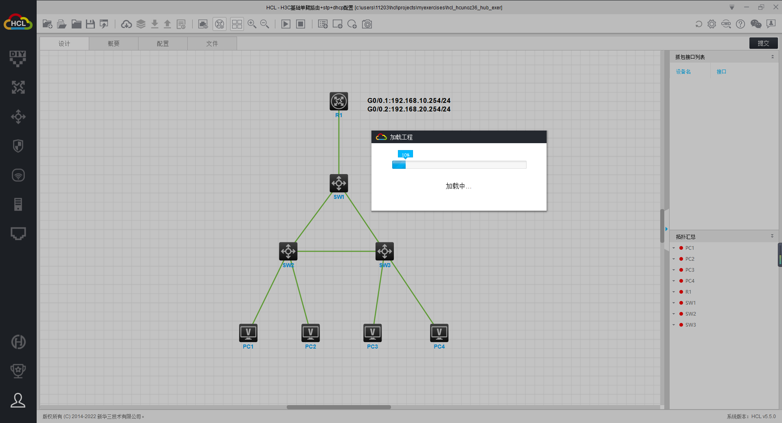Select the DIY device category in sidebar
This screenshot has width=782, height=423.
coord(18,58)
